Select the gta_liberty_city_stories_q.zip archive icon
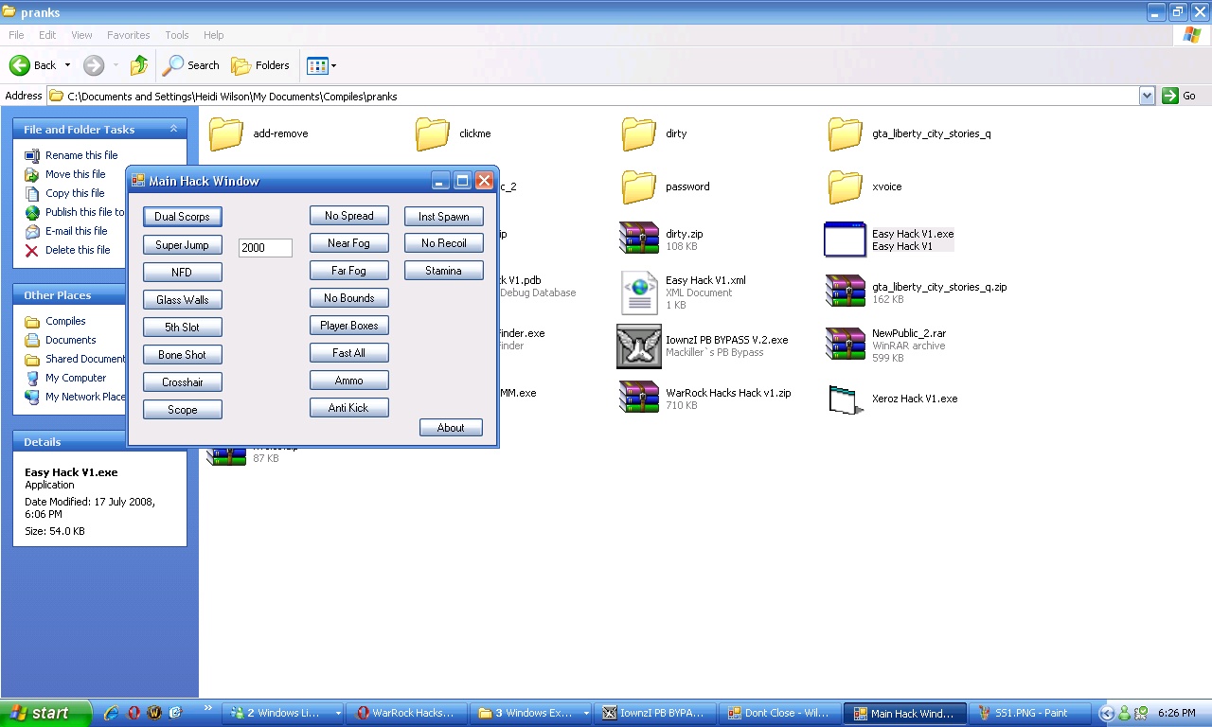The width and height of the screenshot is (1212, 727). 846,293
